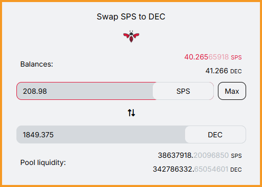Image resolution: width=262 pixels, height=187 pixels.
Task: Swap direction with the up-down arrows icon
Action: [131, 113]
